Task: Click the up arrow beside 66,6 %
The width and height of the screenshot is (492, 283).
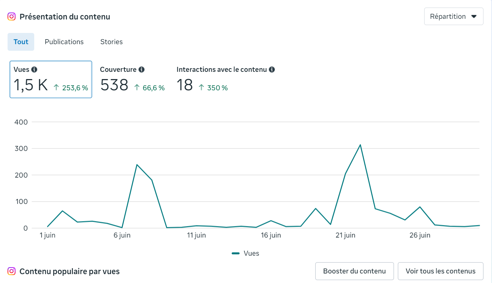Action: click(x=137, y=88)
